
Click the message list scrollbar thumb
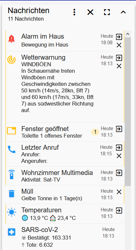pyautogui.click(x=128, y=112)
